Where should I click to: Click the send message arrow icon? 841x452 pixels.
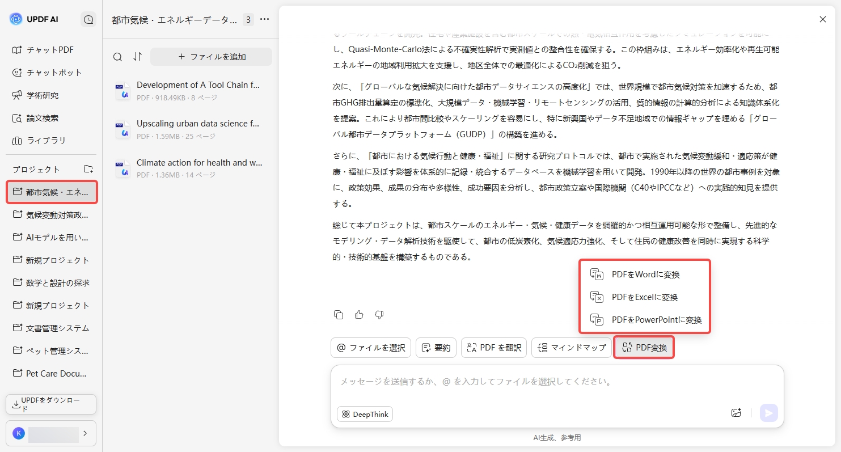pyautogui.click(x=769, y=413)
